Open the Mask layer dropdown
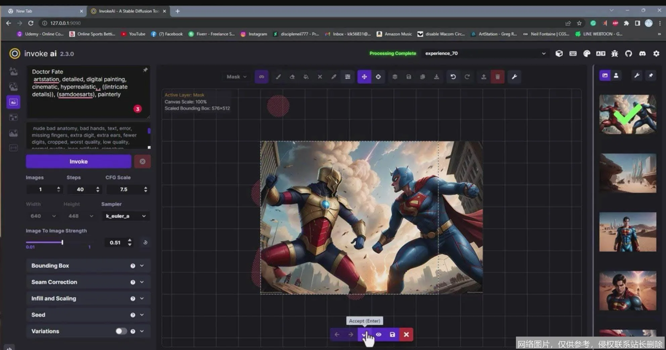The width and height of the screenshot is (666, 350). coord(237,77)
